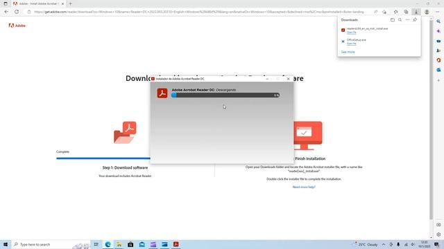The height and width of the screenshot is (249, 444).
Task: Open the browser profile icon
Action: pos(427,12)
